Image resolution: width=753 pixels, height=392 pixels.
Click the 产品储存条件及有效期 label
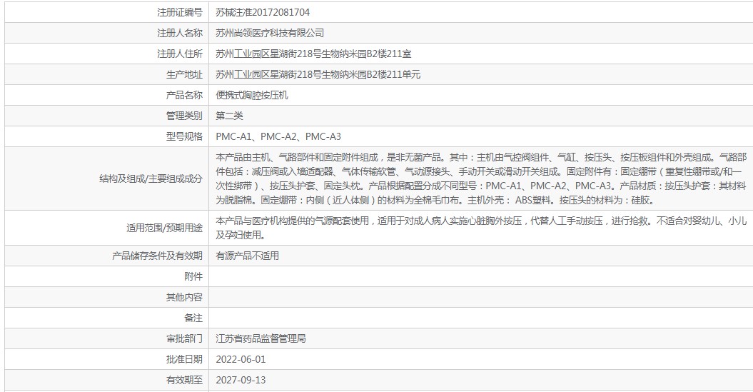coord(157,256)
